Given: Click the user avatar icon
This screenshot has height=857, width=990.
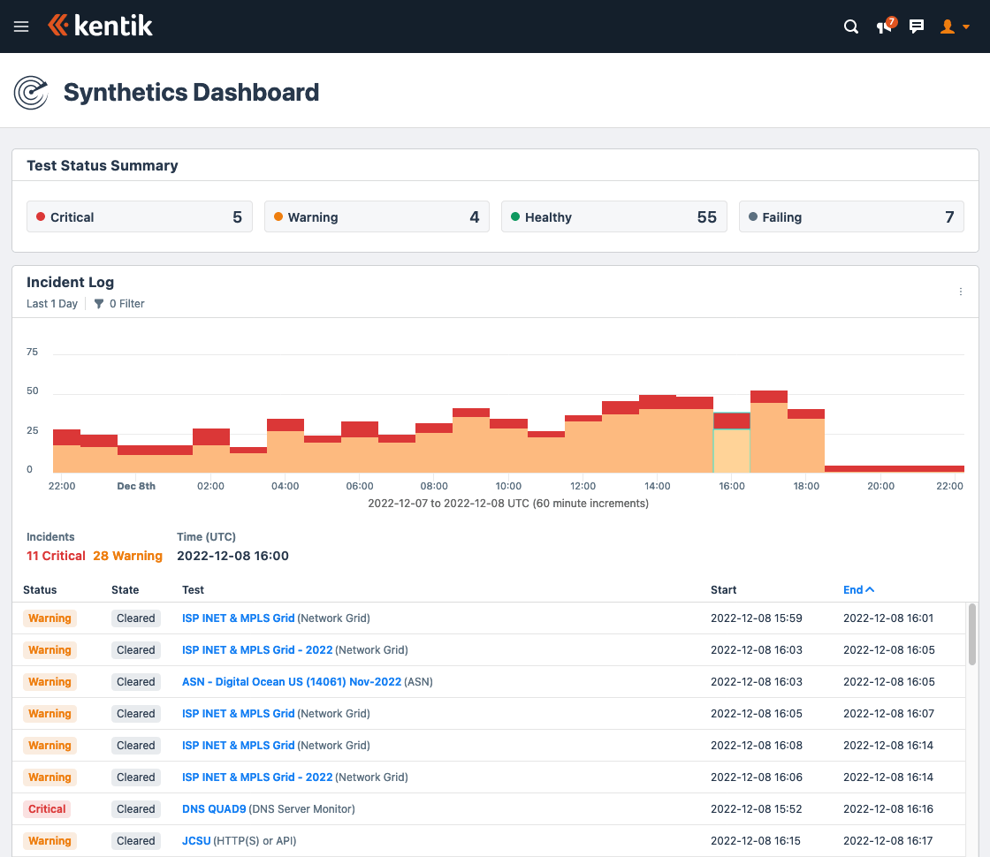Looking at the screenshot, I should (948, 27).
